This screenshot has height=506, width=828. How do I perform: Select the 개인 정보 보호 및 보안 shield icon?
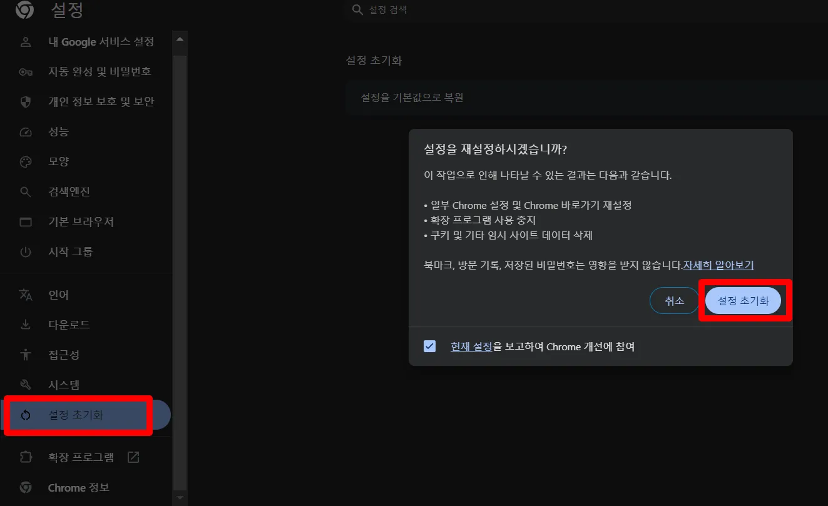(26, 101)
